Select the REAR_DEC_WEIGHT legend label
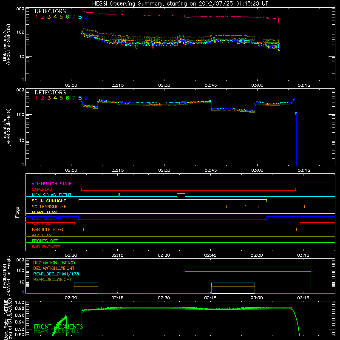 [x=52, y=280]
